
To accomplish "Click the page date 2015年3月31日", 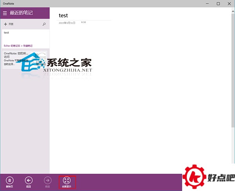I will [x=67, y=23].
